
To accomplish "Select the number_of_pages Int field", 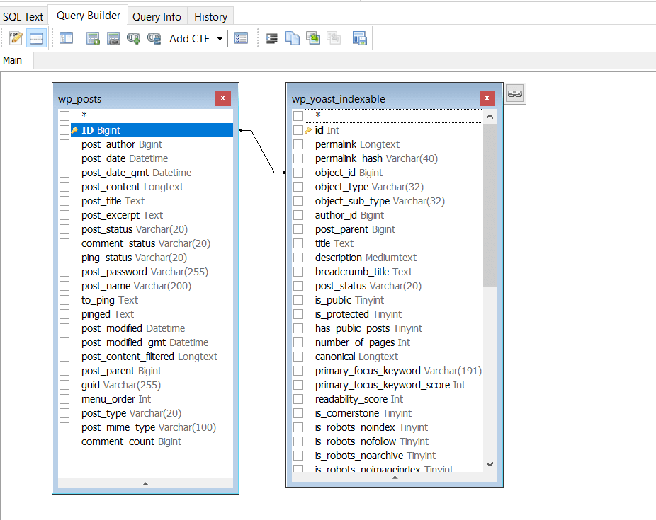I will coord(362,342).
